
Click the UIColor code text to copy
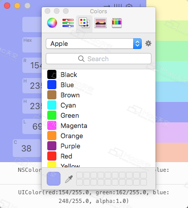click(x=93, y=197)
